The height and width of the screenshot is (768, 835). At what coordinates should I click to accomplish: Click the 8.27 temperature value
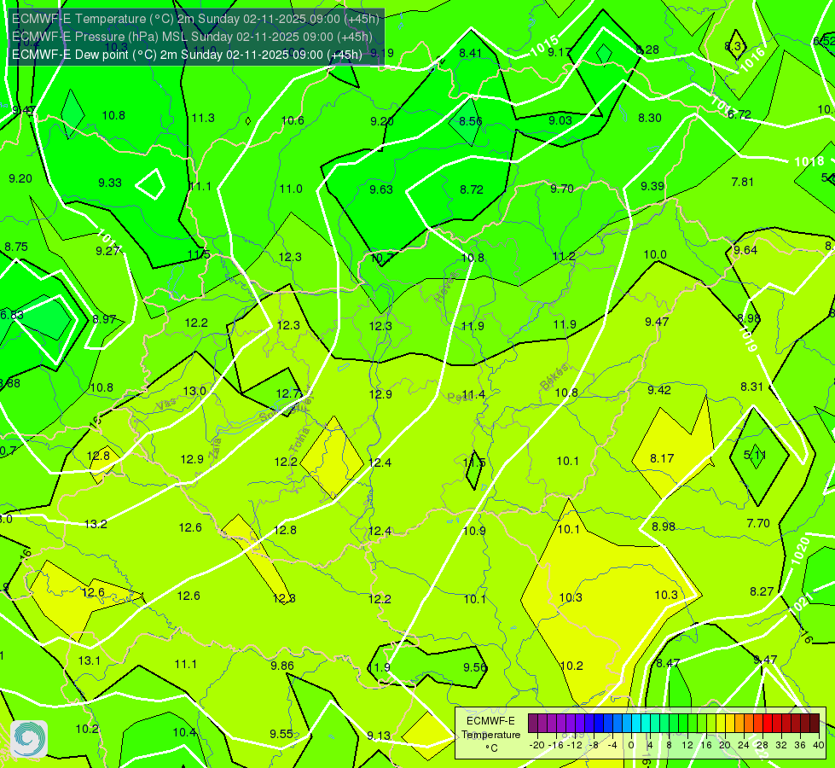762,591
